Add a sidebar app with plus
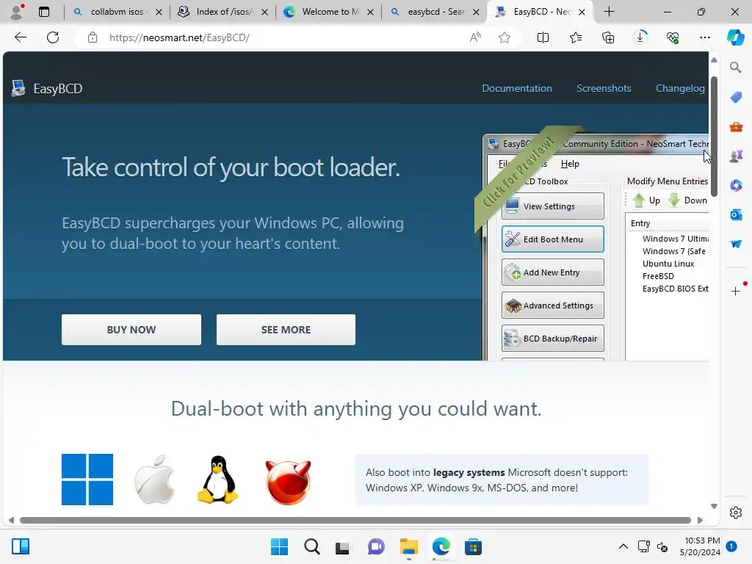This screenshot has height=564, width=752. [736, 291]
